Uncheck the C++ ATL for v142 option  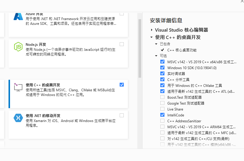pyautogui.click(x=162, y=91)
